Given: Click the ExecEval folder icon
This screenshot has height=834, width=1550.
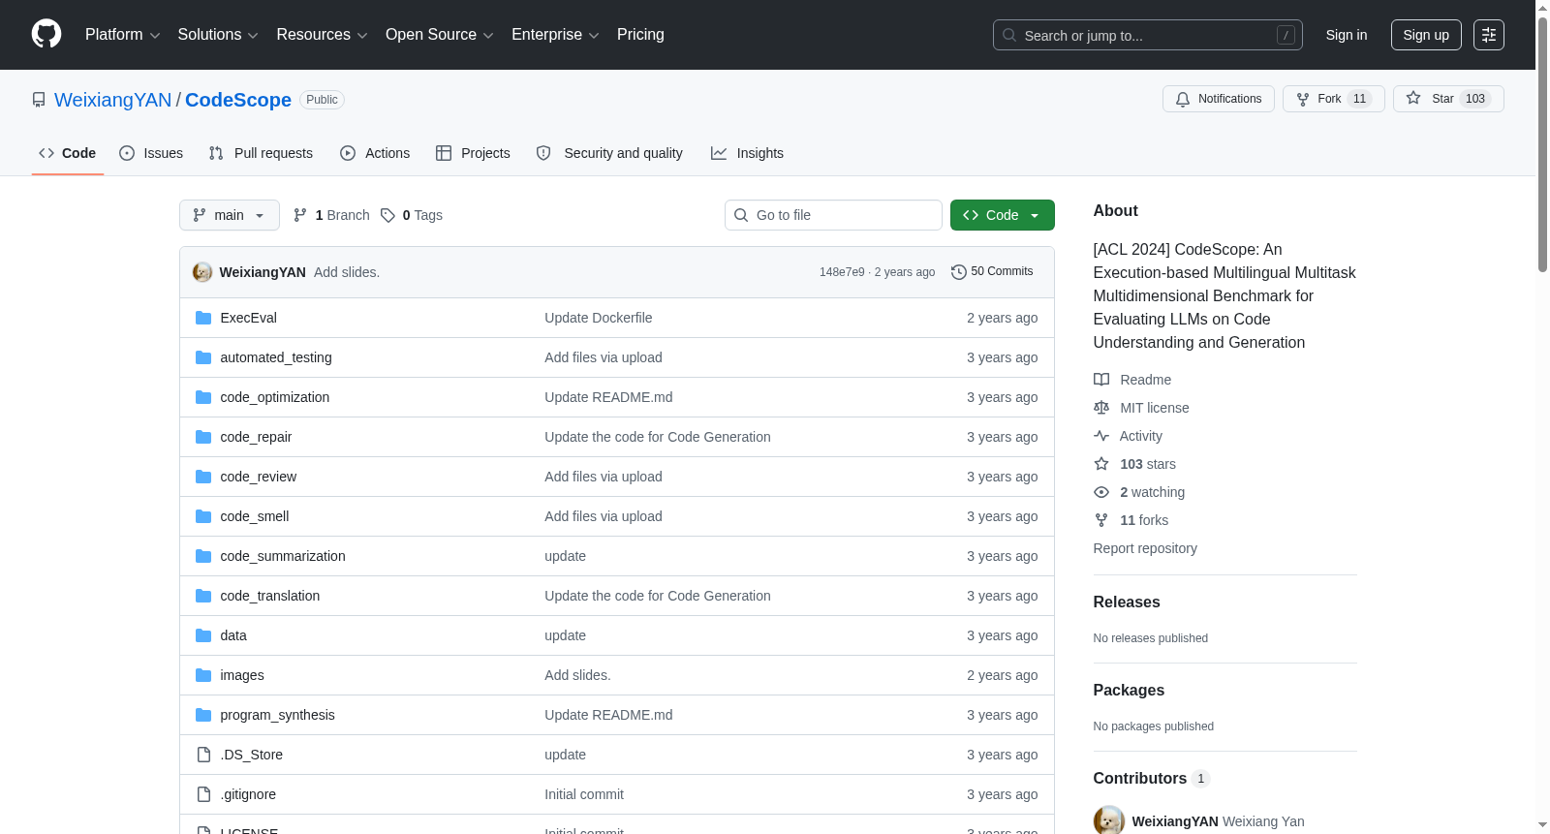Looking at the screenshot, I should coord(203,318).
